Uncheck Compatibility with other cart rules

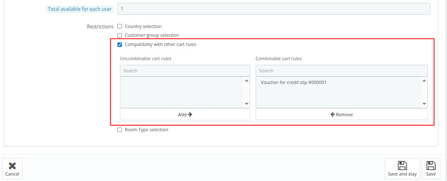tap(120, 45)
